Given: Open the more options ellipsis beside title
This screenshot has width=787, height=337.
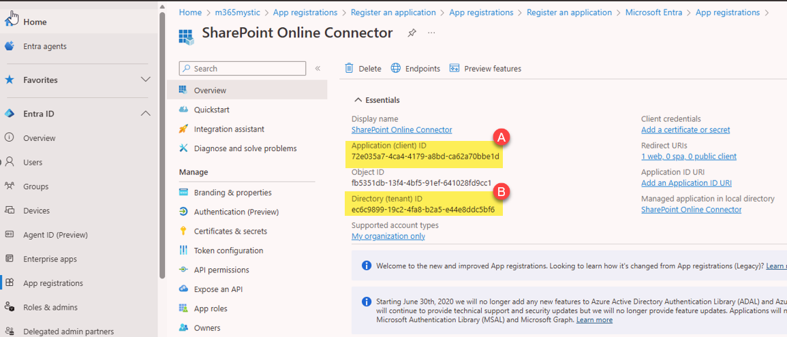Looking at the screenshot, I should coord(431,33).
